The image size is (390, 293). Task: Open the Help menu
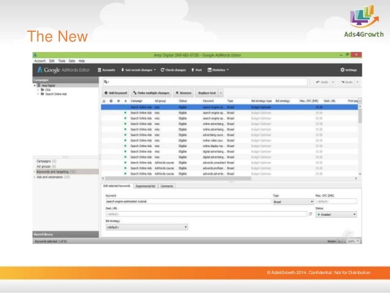coord(81,61)
